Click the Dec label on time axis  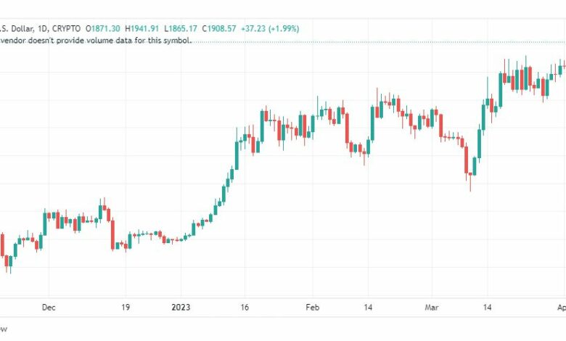49,308
